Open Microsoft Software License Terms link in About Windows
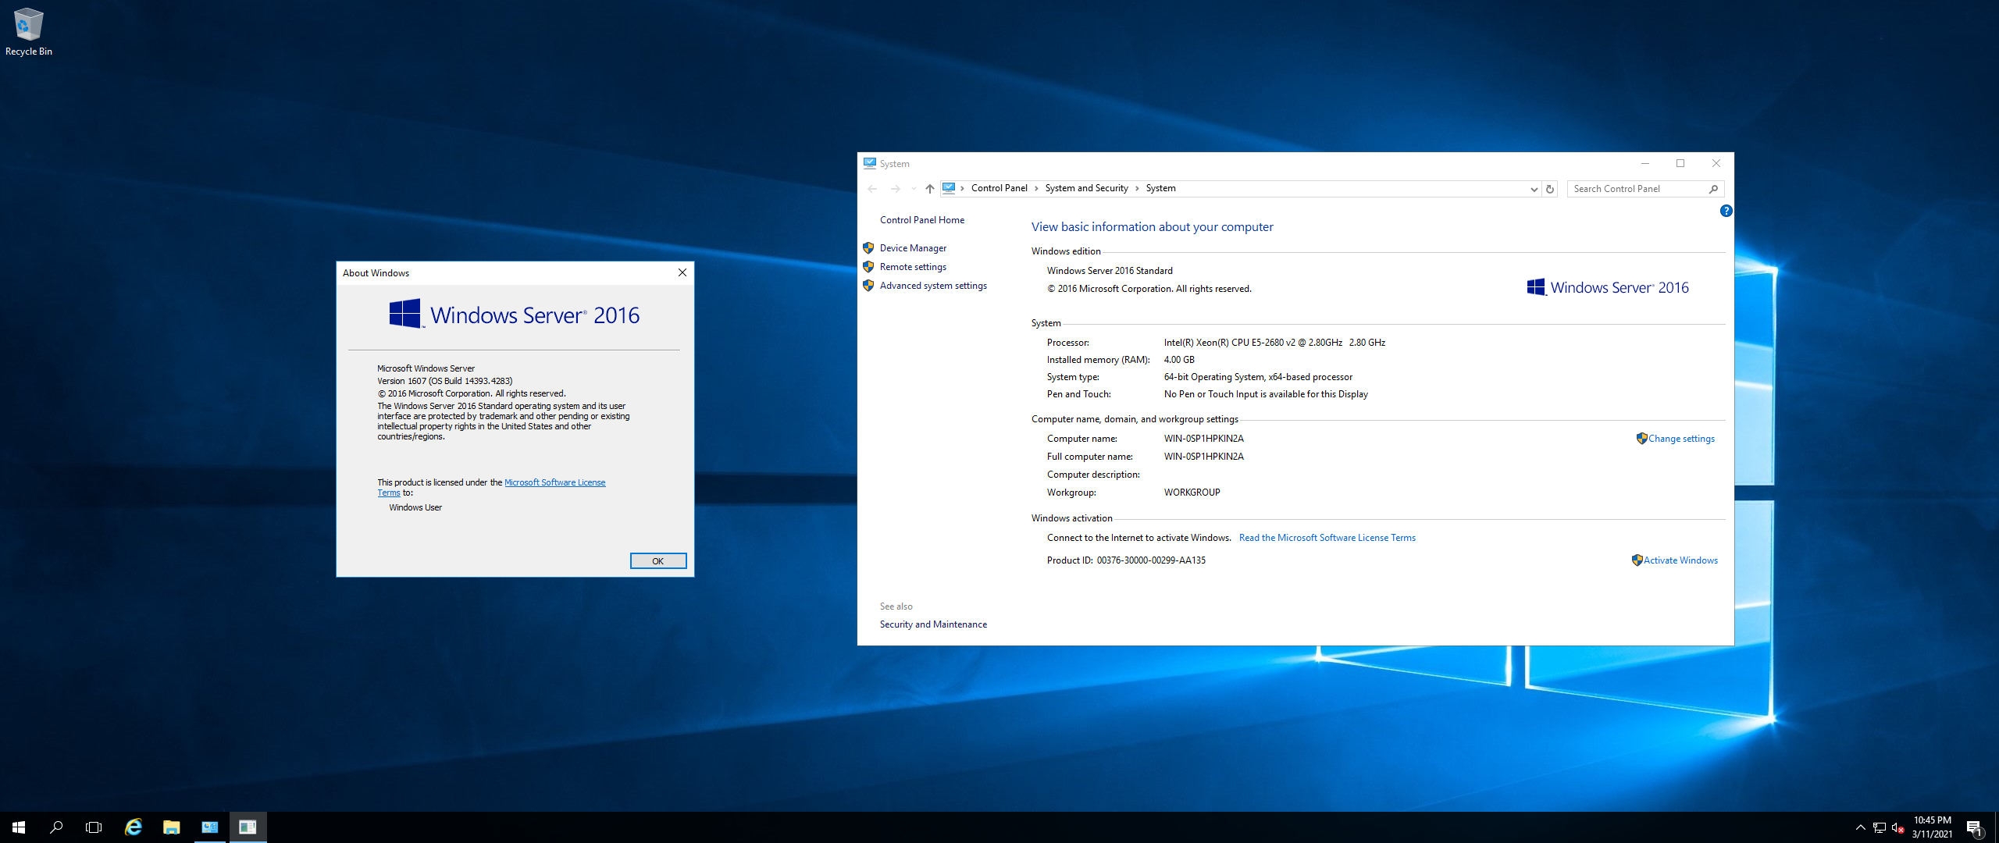Screen dimensions: 1999x843 [554, 482]
